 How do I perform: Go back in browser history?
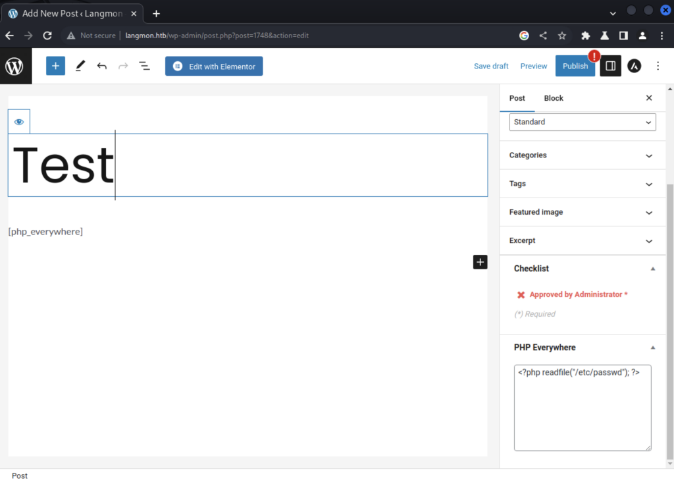click(x=9, y=36)
